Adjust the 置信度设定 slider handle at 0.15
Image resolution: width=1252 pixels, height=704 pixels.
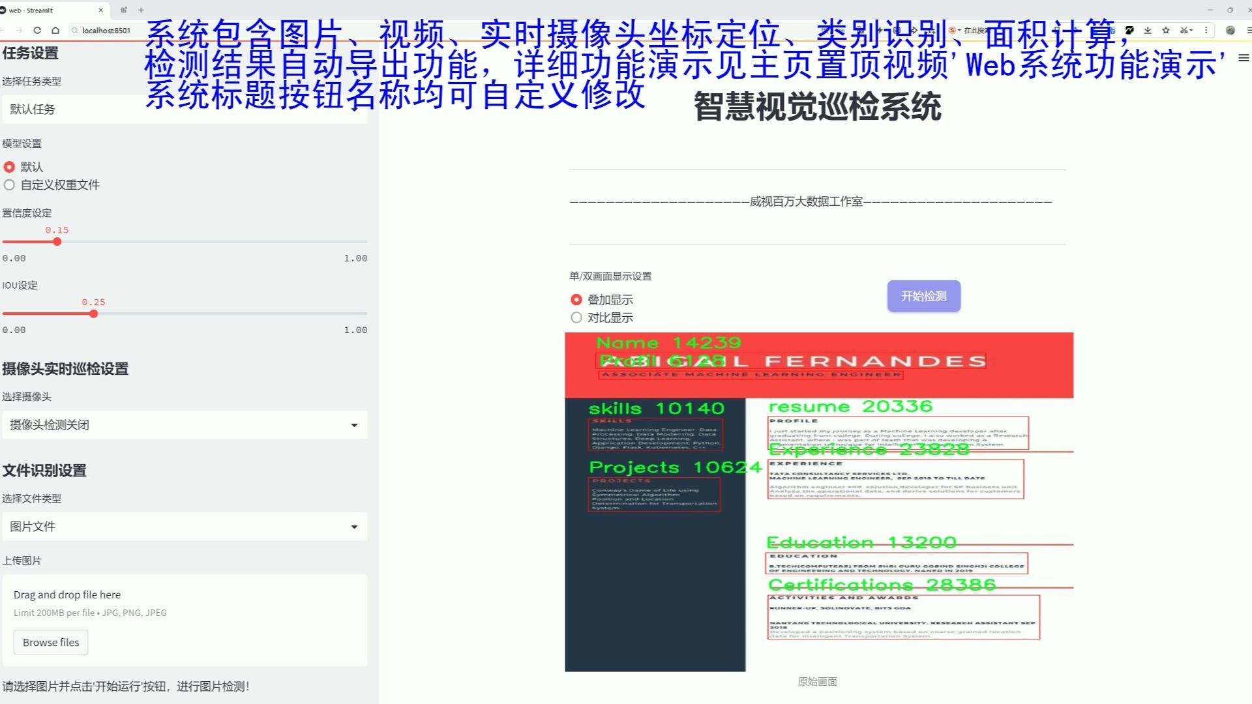[57, 242]
